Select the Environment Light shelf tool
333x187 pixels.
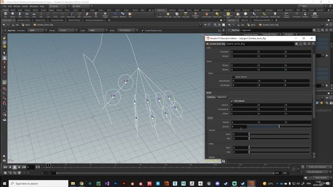(x=228, y=15)
